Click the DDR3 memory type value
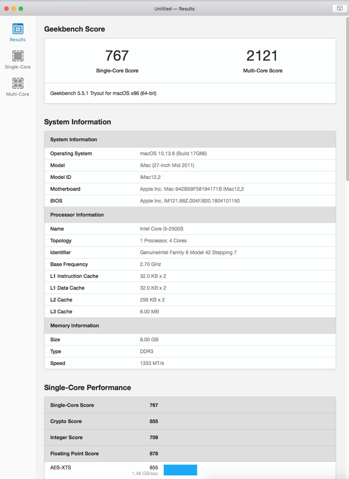 coord(146,352)
